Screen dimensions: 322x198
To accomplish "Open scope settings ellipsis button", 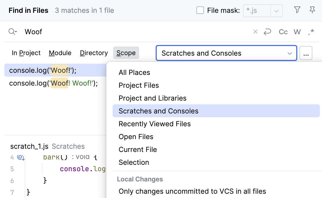I will [306, 53].
